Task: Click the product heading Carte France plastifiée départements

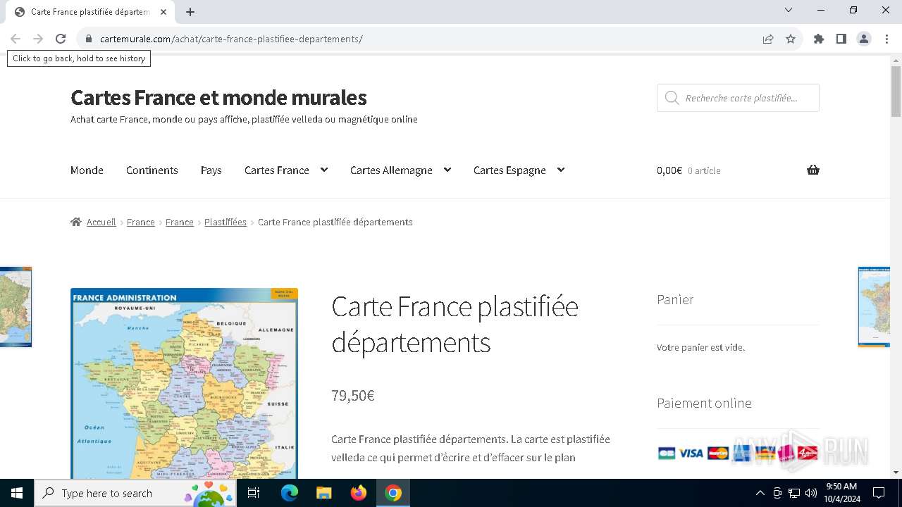Action: pyautogui.click(x=455, y=324)
